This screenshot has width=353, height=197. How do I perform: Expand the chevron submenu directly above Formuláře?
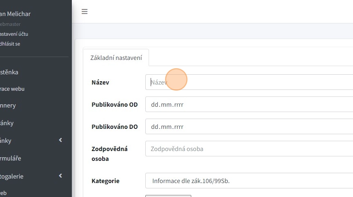60,140
